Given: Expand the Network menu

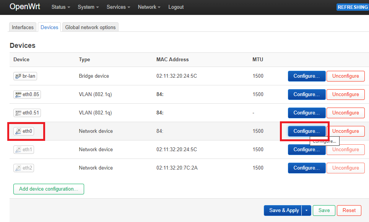Looking at the screenshot, I should pos(149,7).
